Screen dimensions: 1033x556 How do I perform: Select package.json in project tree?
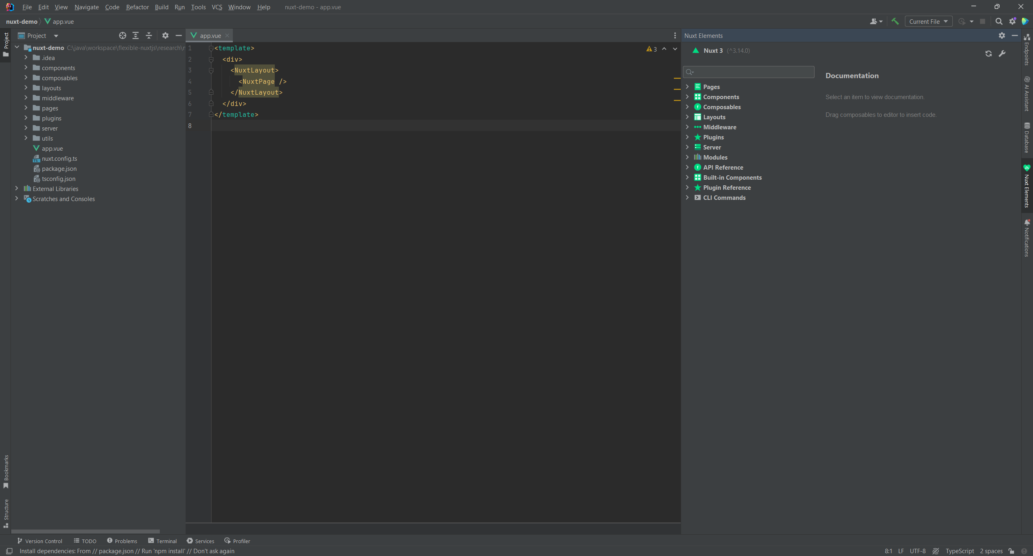tap(59, 168)
